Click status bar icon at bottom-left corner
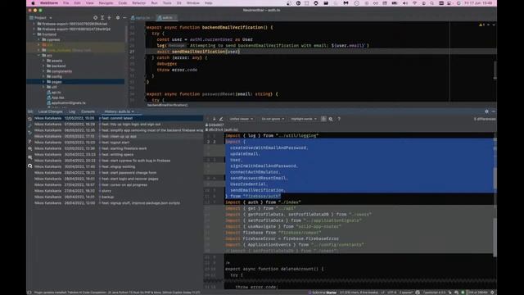 [29, 293]
